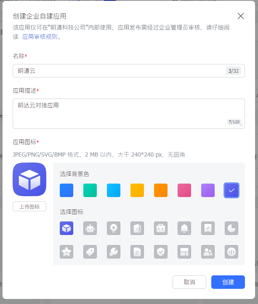Click the 选择背景色 label

(74, 174)
